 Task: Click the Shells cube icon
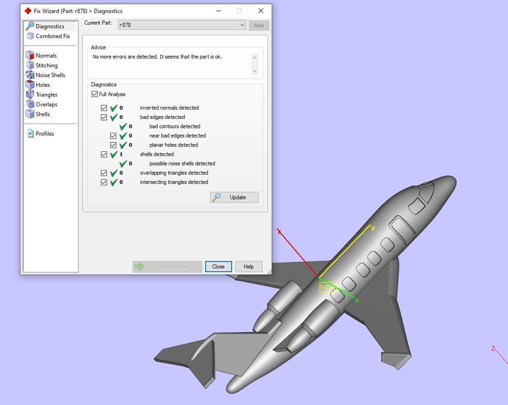coord(30,113)
